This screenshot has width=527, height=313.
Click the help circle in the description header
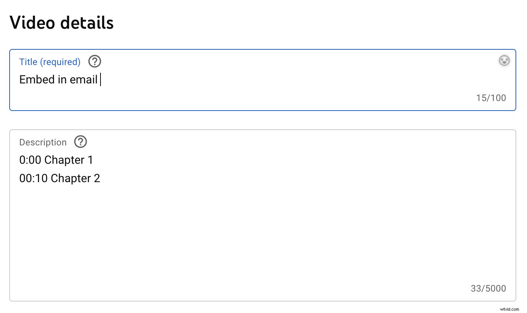(80, 142)
